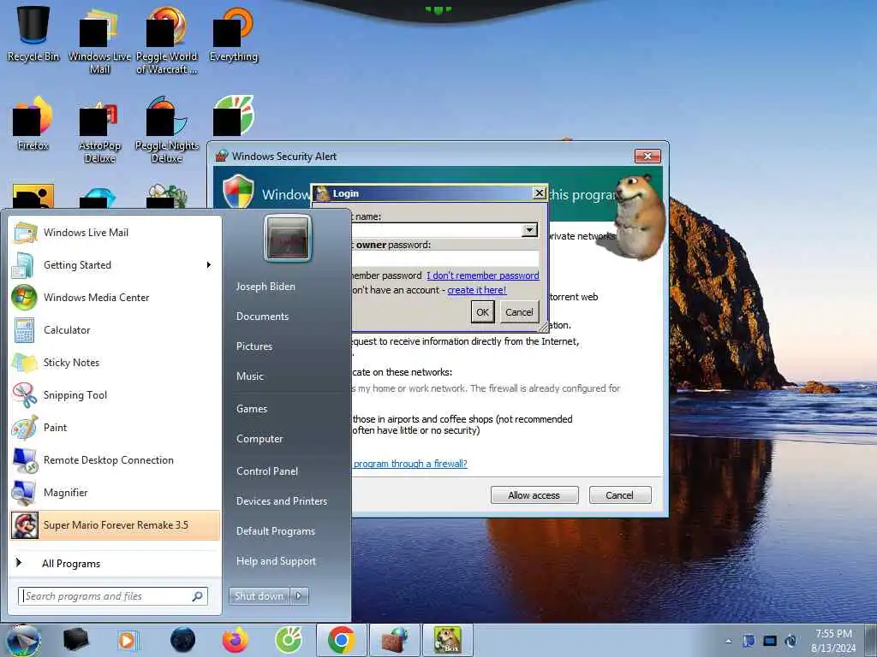This screenshot has height=657, width=877.
Task: Expand All Programs list
Action: (x=116, y=563)
